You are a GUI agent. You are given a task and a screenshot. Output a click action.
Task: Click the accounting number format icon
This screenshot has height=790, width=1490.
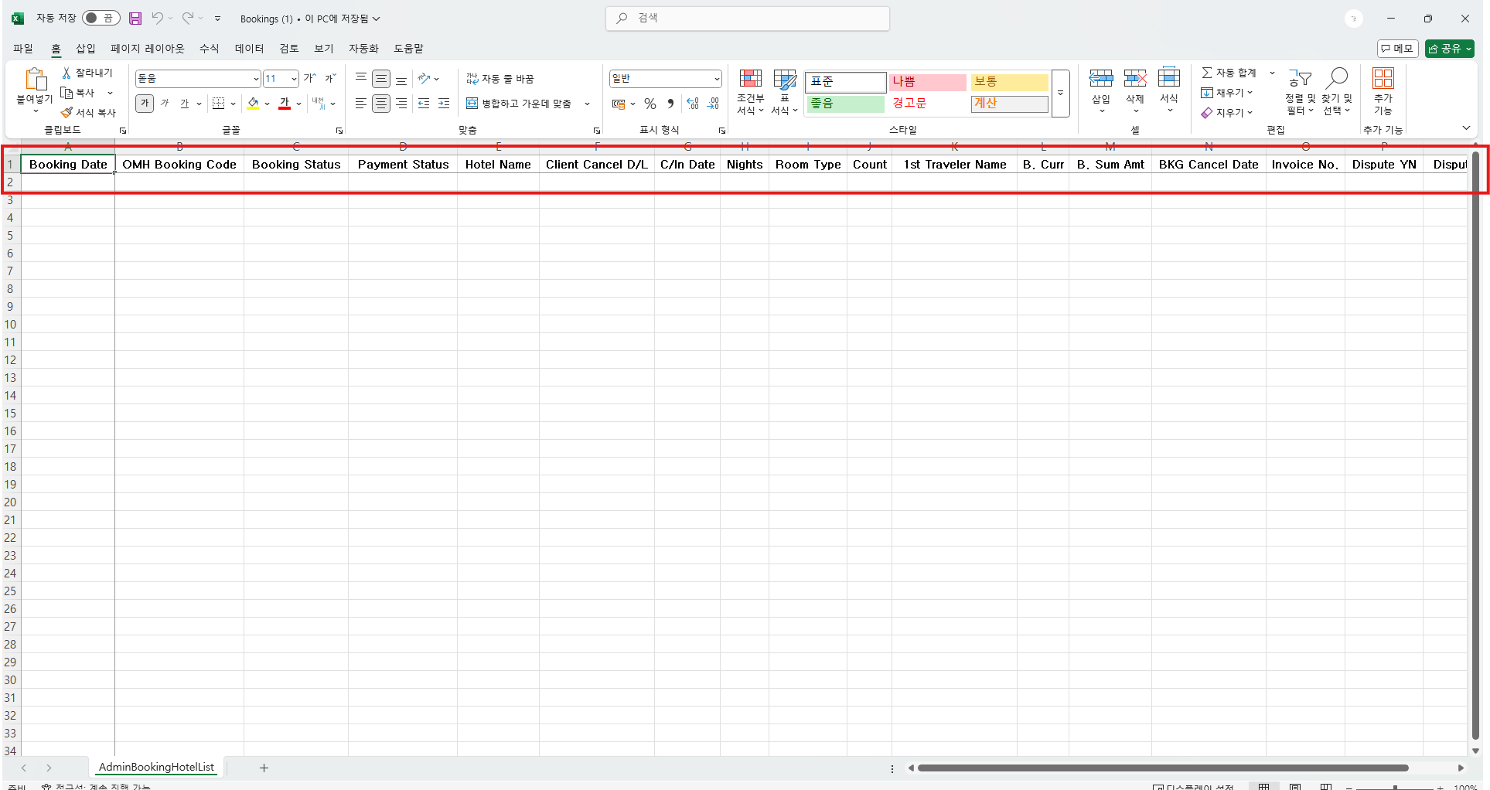click(x=619, y=104)
